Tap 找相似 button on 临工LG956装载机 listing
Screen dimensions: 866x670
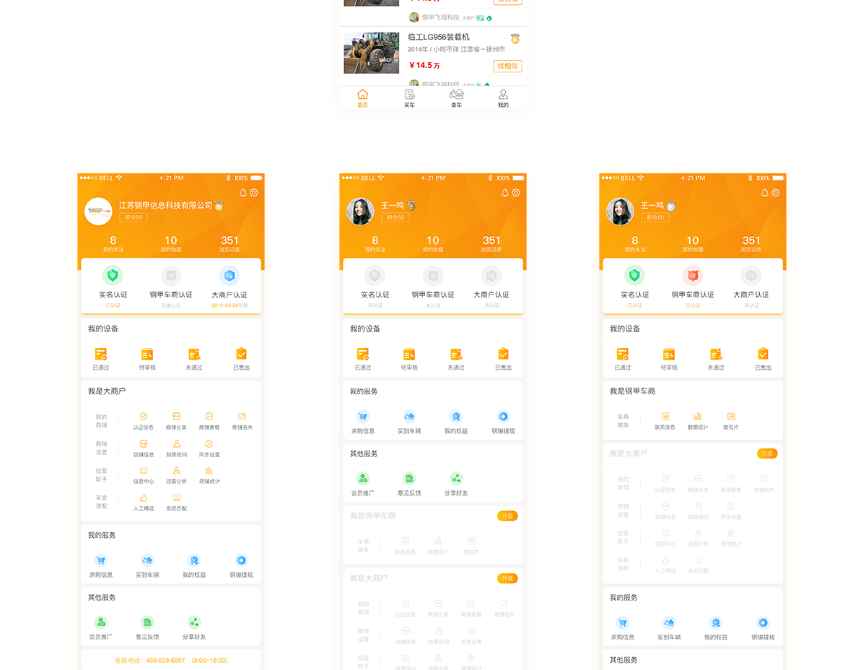click(x=508, y=66)
